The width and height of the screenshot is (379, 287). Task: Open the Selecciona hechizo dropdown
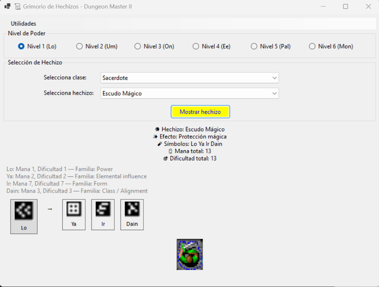189,93
